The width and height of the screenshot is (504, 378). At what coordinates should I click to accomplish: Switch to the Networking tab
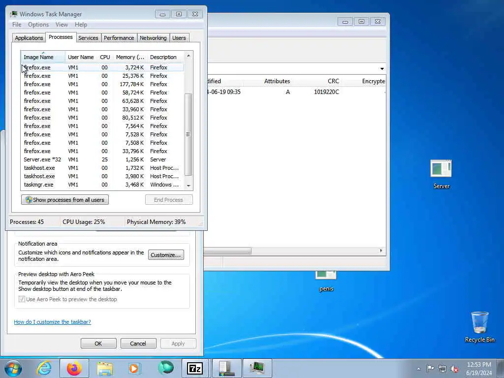153,38
